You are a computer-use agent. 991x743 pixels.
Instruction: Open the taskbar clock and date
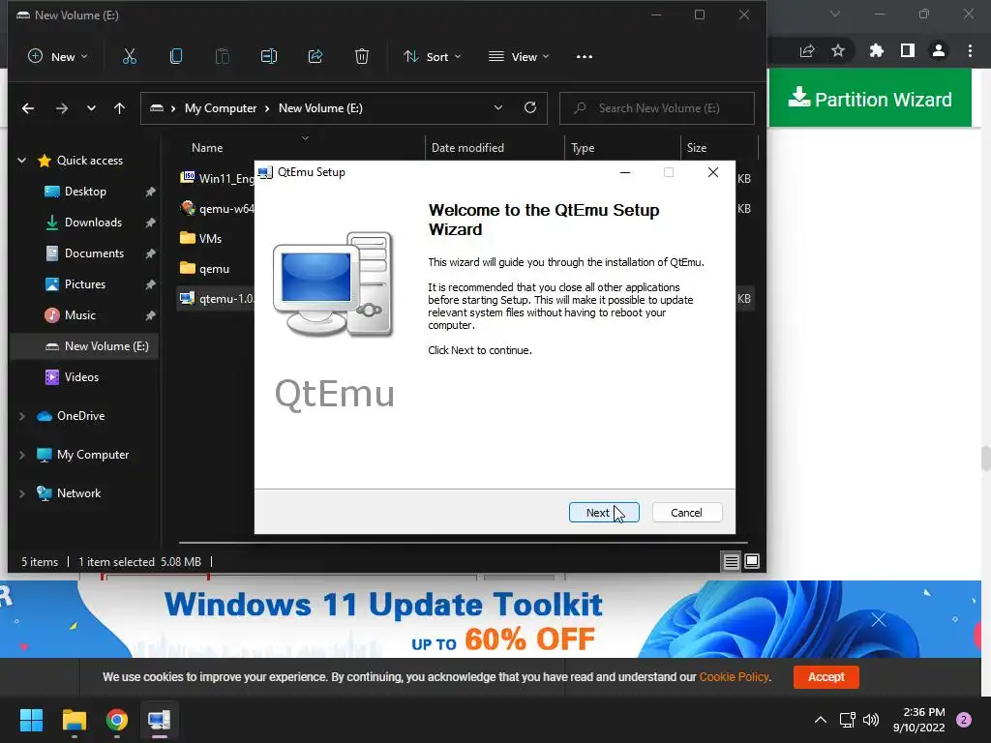coord(919,720)
